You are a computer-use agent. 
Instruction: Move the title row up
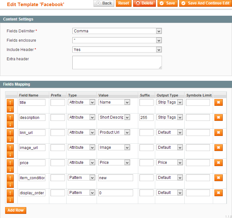click(x=10, y=102)
